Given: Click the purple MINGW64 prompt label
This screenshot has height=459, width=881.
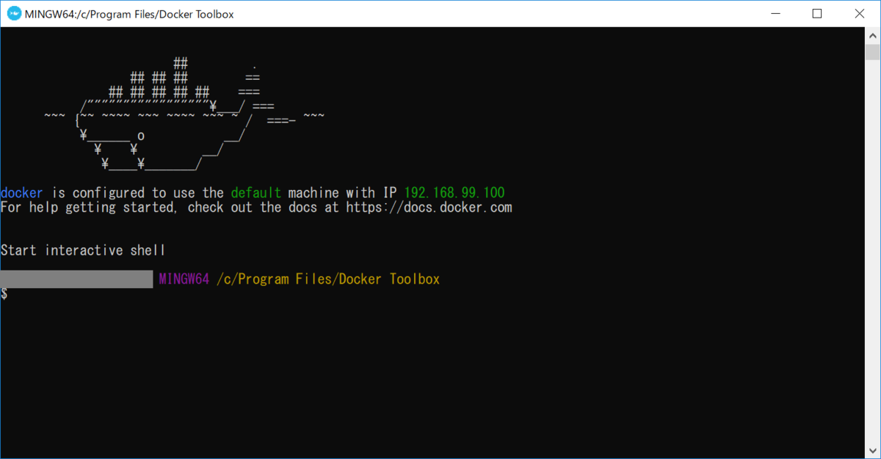Looking at the screenshot, I should coord(184,279).
